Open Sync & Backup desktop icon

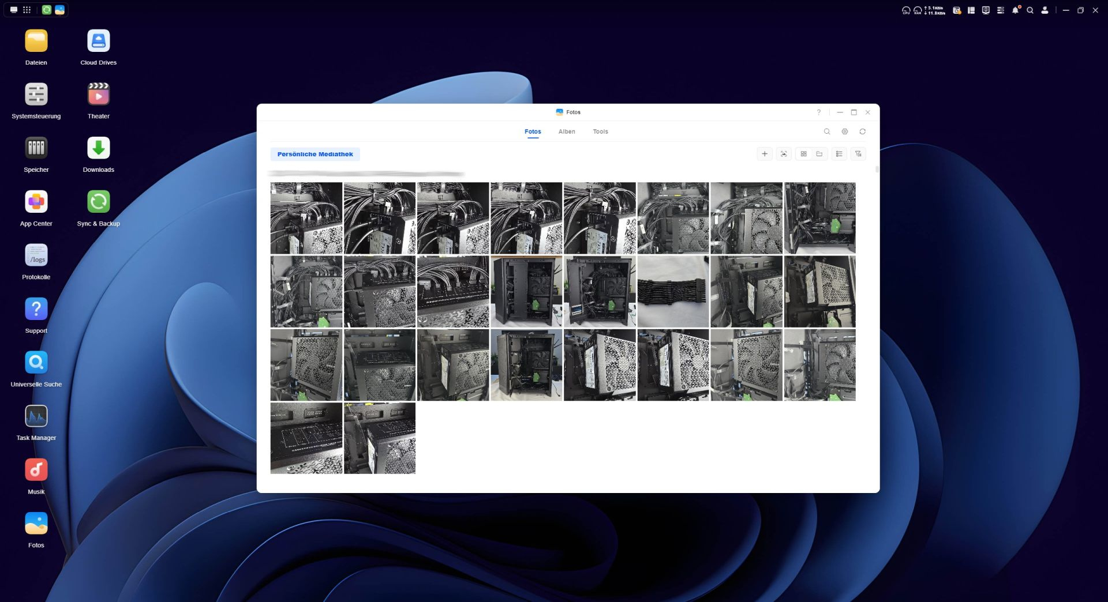[99, 202]
